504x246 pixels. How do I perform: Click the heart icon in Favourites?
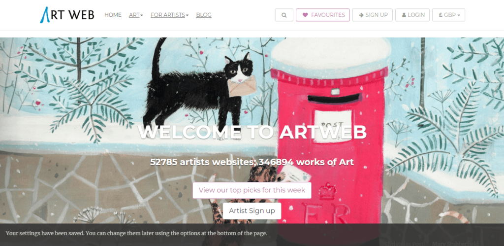305,15
